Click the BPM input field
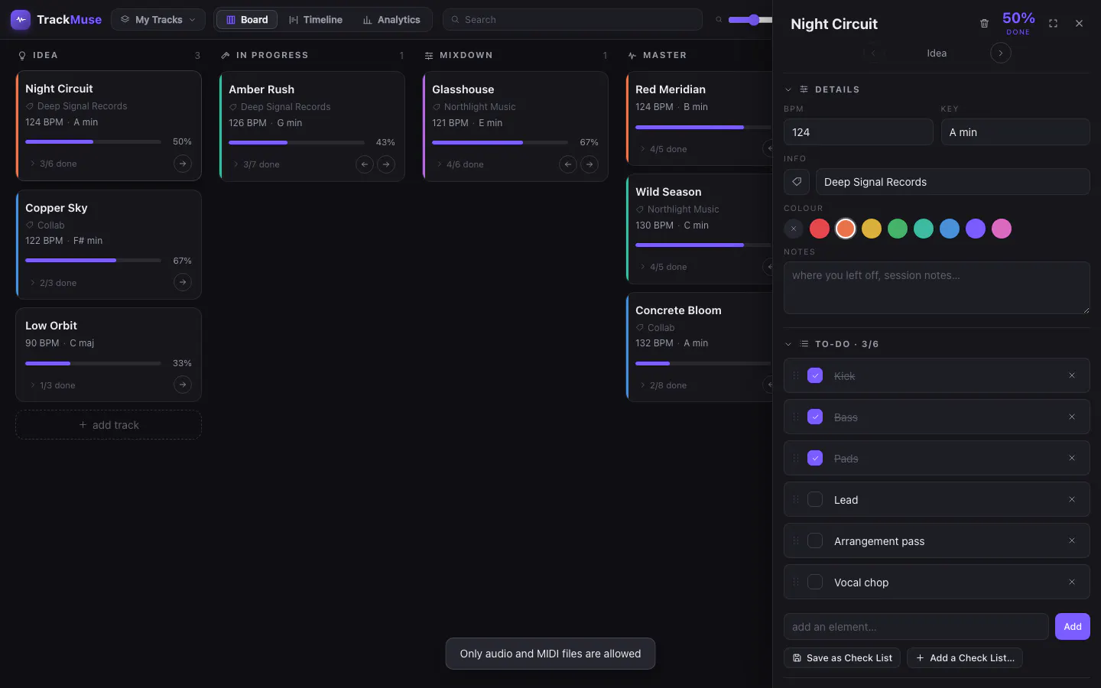1101x688 pixels. (859, 132)
